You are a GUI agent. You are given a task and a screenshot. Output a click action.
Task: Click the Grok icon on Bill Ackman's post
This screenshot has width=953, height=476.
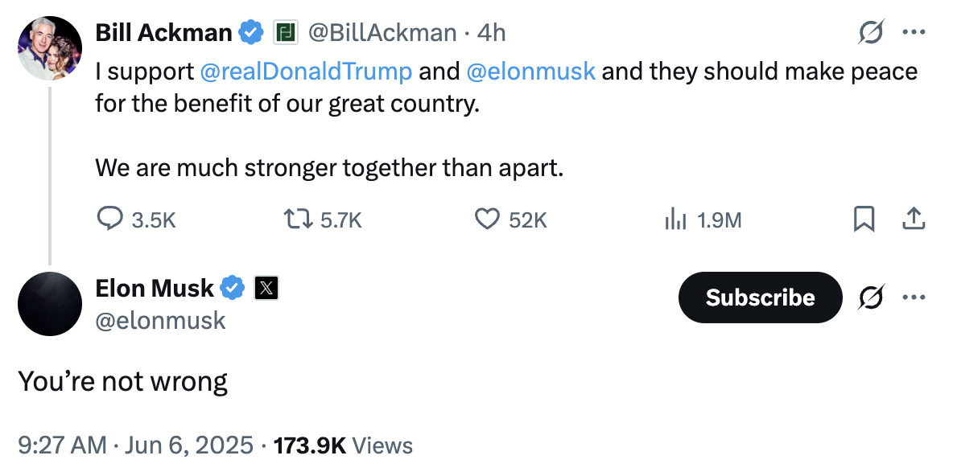[x=871, y=33]
